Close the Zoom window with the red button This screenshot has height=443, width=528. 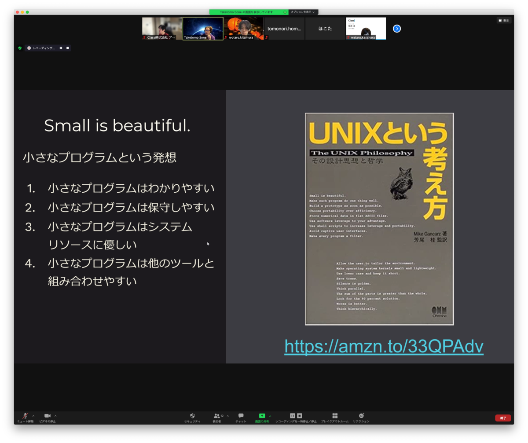[18, 12]
